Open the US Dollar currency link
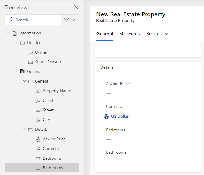The height and width of the screenshot is (175, 204). pyautogui.click(x=120, y=116)
